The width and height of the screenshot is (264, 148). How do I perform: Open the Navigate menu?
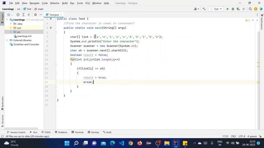pos(34,3)
